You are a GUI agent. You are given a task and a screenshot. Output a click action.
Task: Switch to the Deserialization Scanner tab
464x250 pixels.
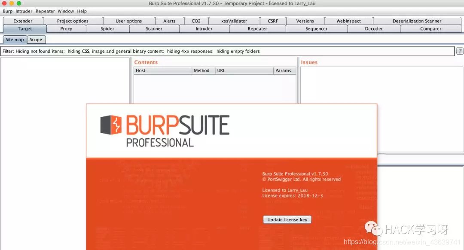(417, 21)
